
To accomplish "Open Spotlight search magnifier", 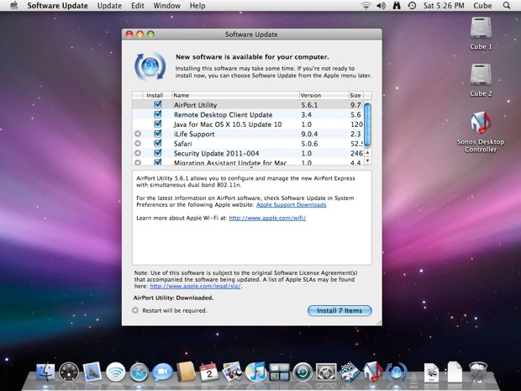I will (507, 6).
